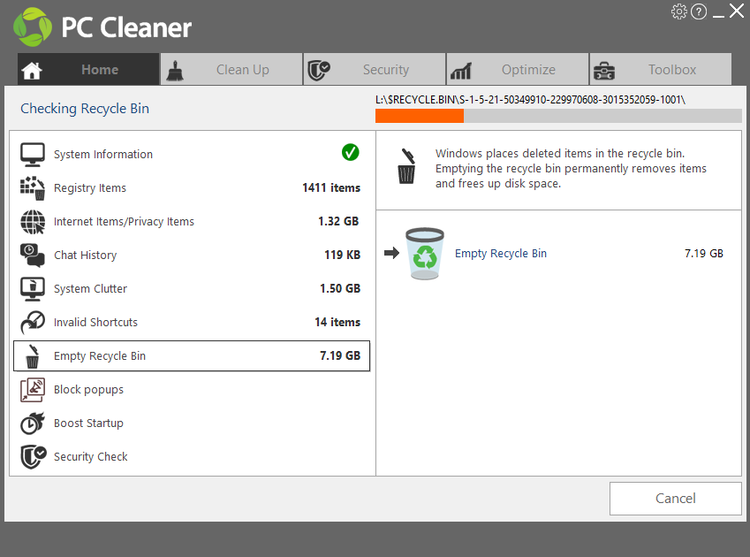Click the 119 KB chat history size

pos(342,255)
